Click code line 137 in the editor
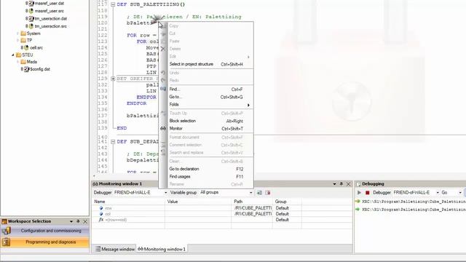 pos(143,116)
